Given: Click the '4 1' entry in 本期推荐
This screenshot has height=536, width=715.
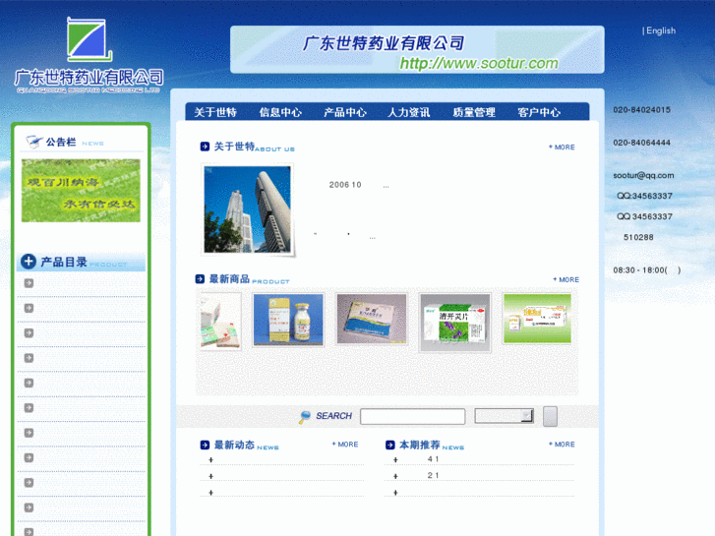Looking at the screenshot, I should [x=433, y=459].
